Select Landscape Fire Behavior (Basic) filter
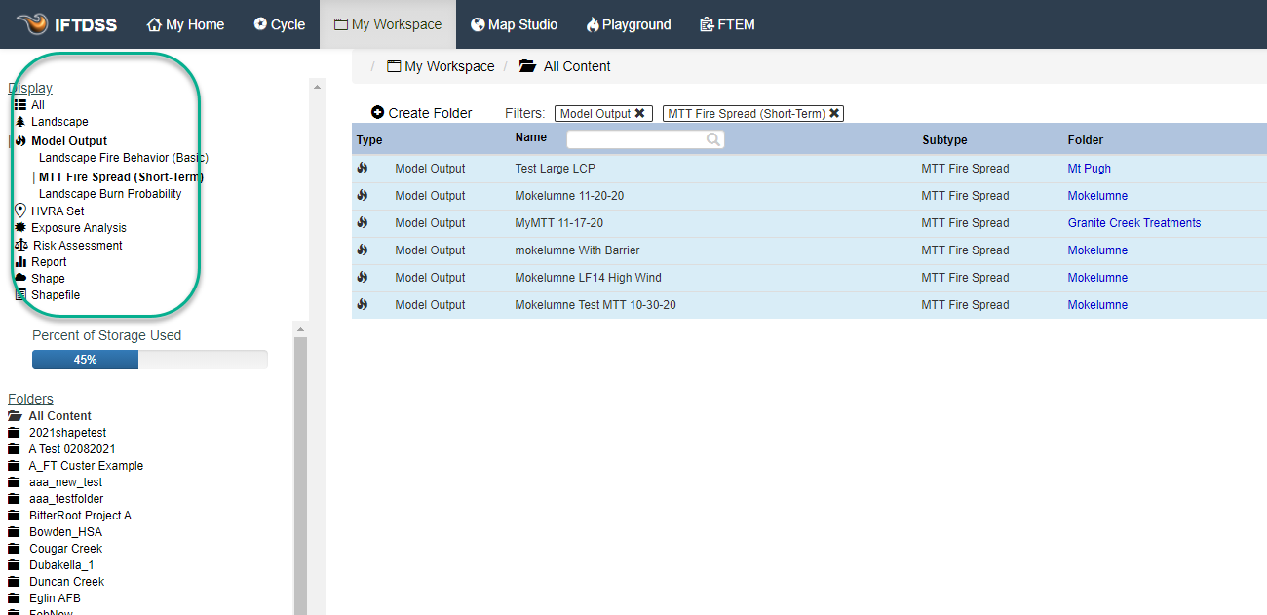The image size is (1267, 615). click(x=124, y=158)
